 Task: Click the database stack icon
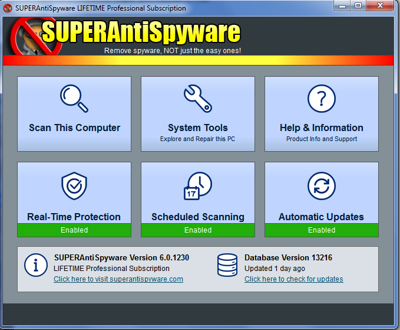coord(227,265)
